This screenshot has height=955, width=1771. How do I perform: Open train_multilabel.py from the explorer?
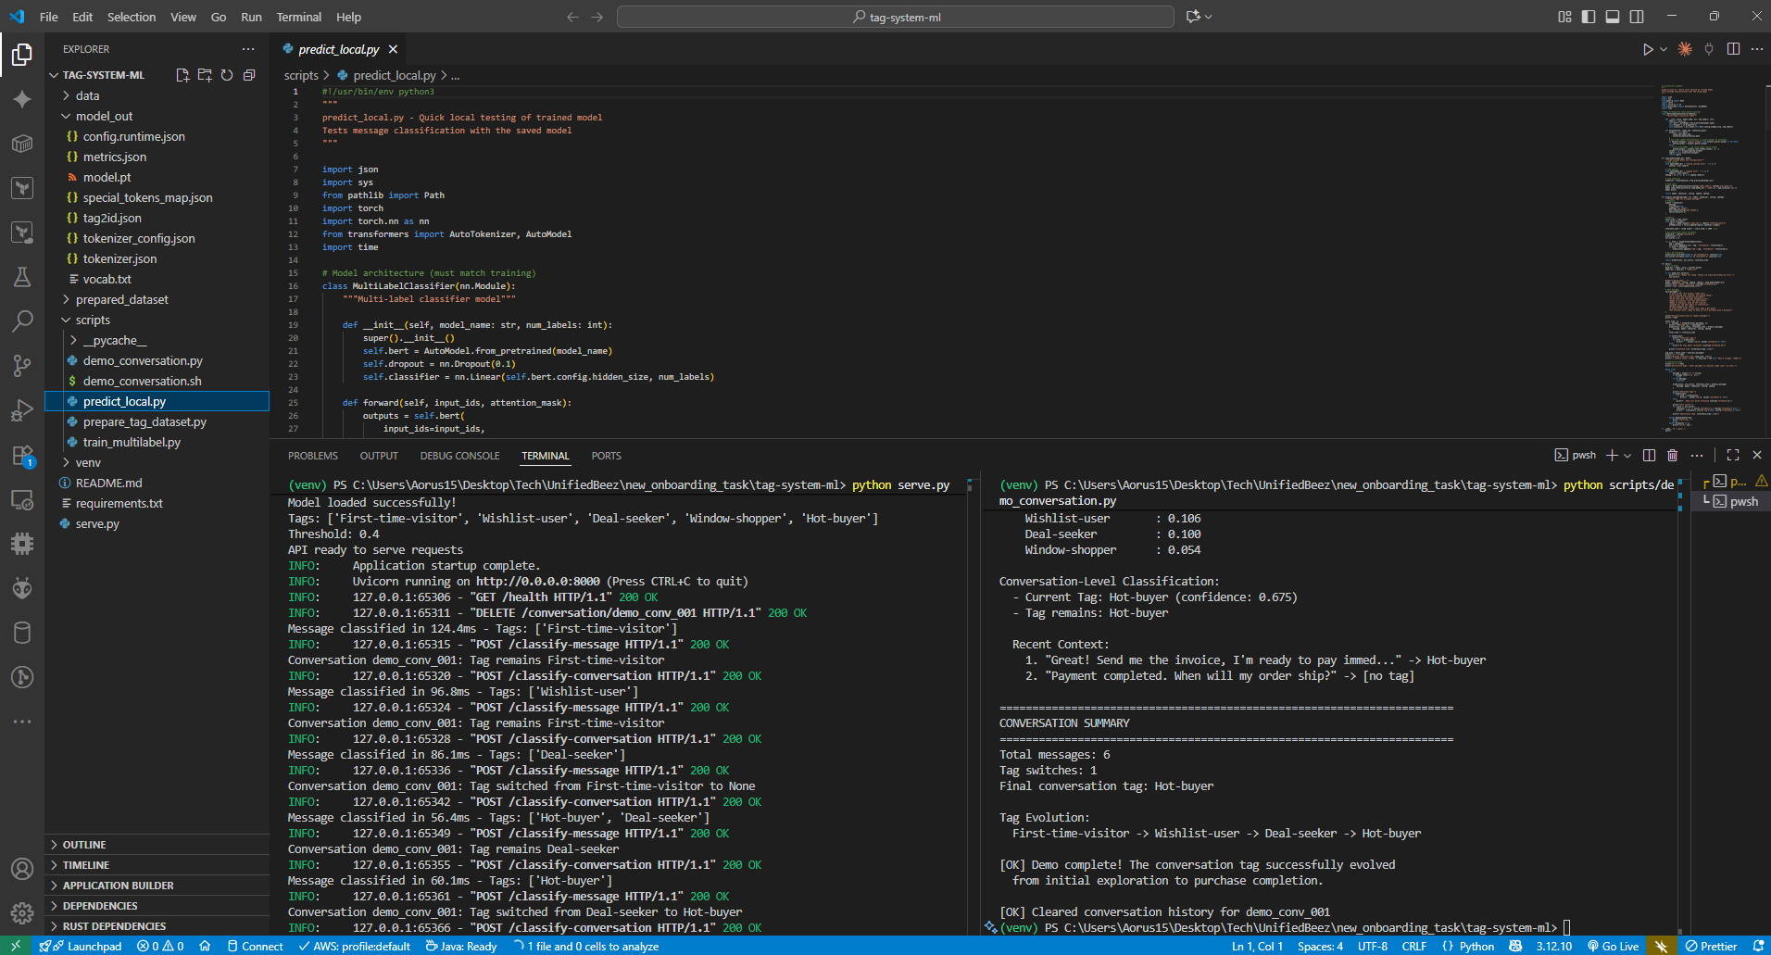tap(132, 442)
